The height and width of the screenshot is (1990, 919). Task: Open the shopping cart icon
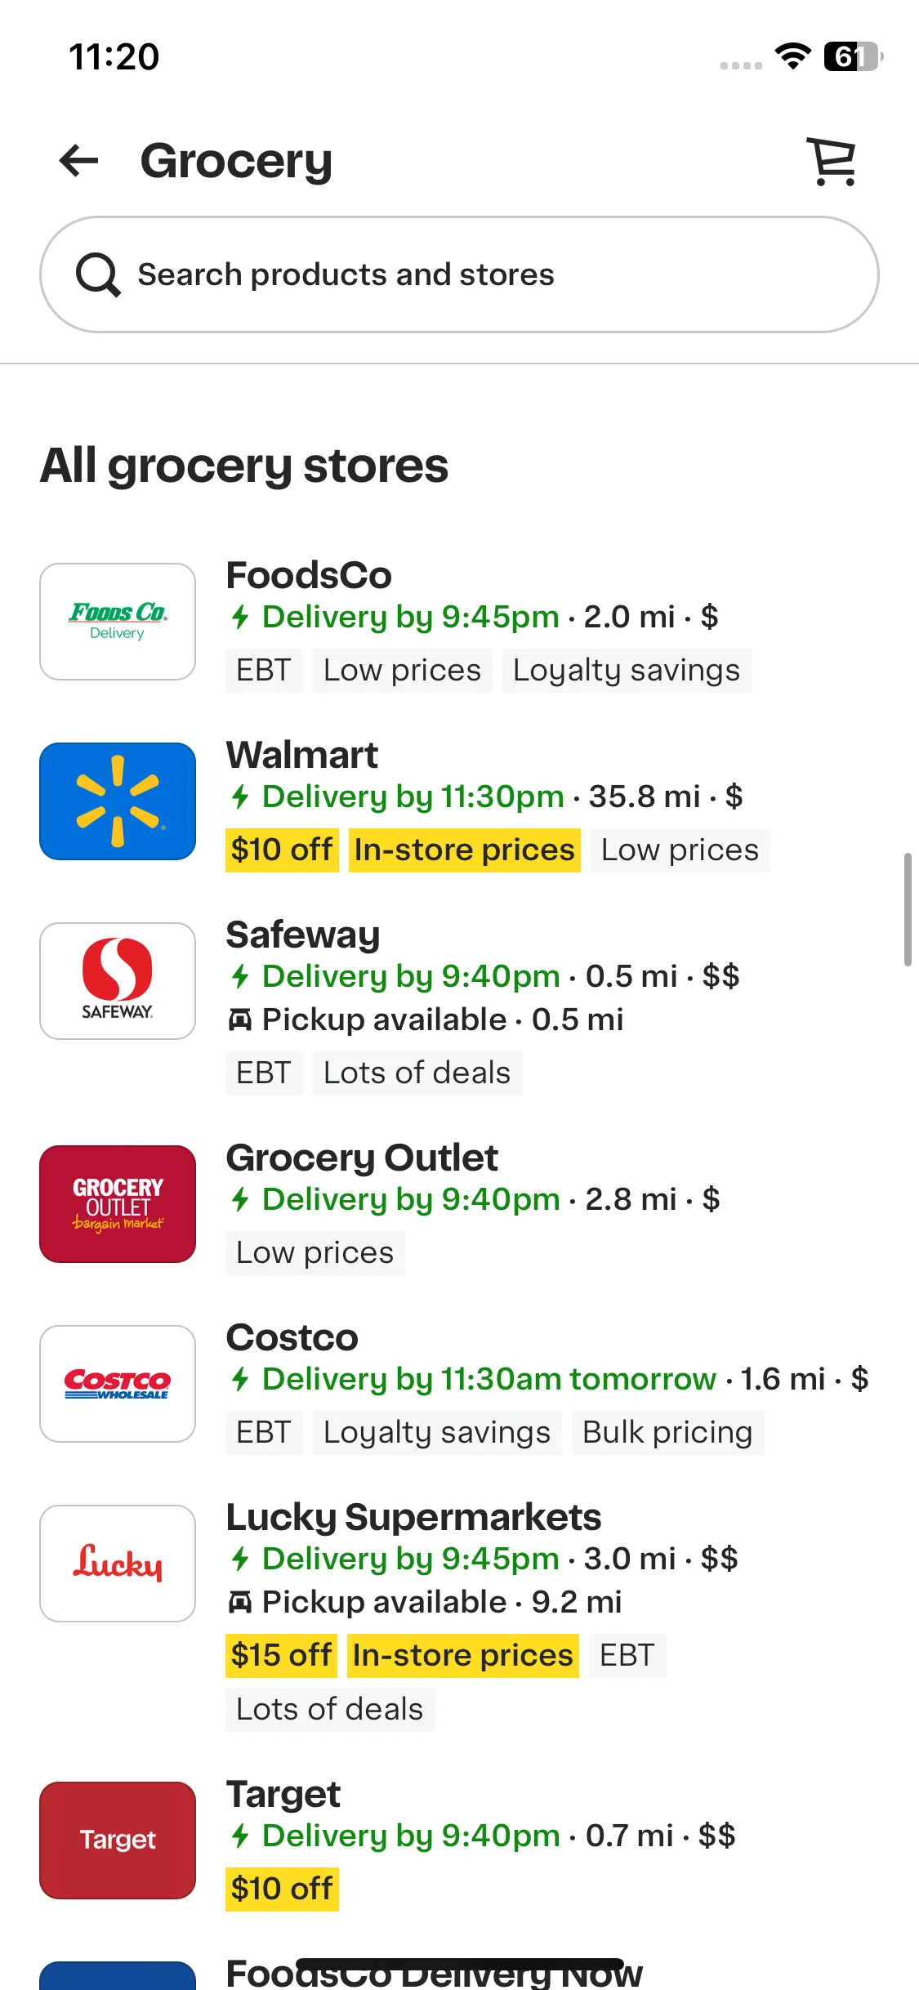pyautogui.click(x=832, y=161)
